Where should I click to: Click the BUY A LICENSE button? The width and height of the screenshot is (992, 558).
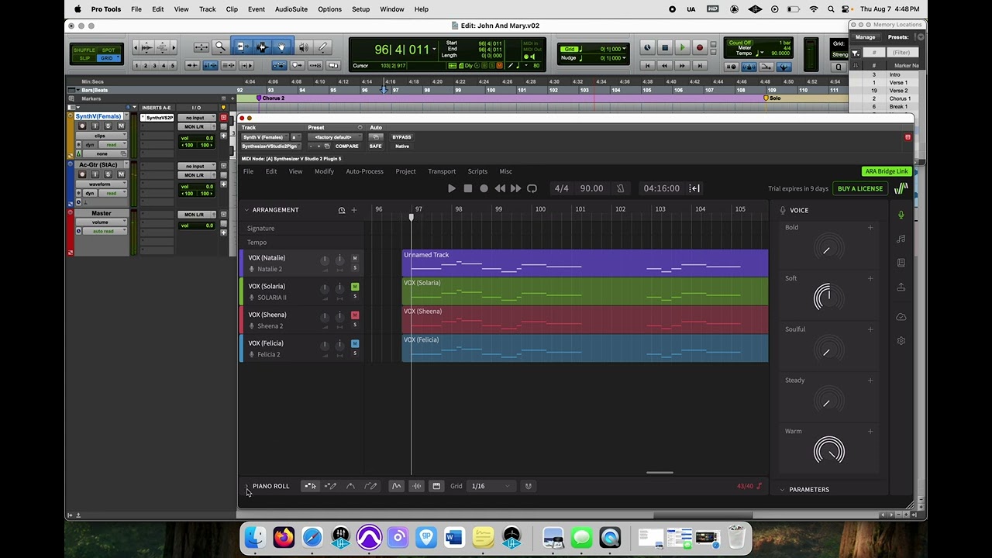[x=859, y=188]
